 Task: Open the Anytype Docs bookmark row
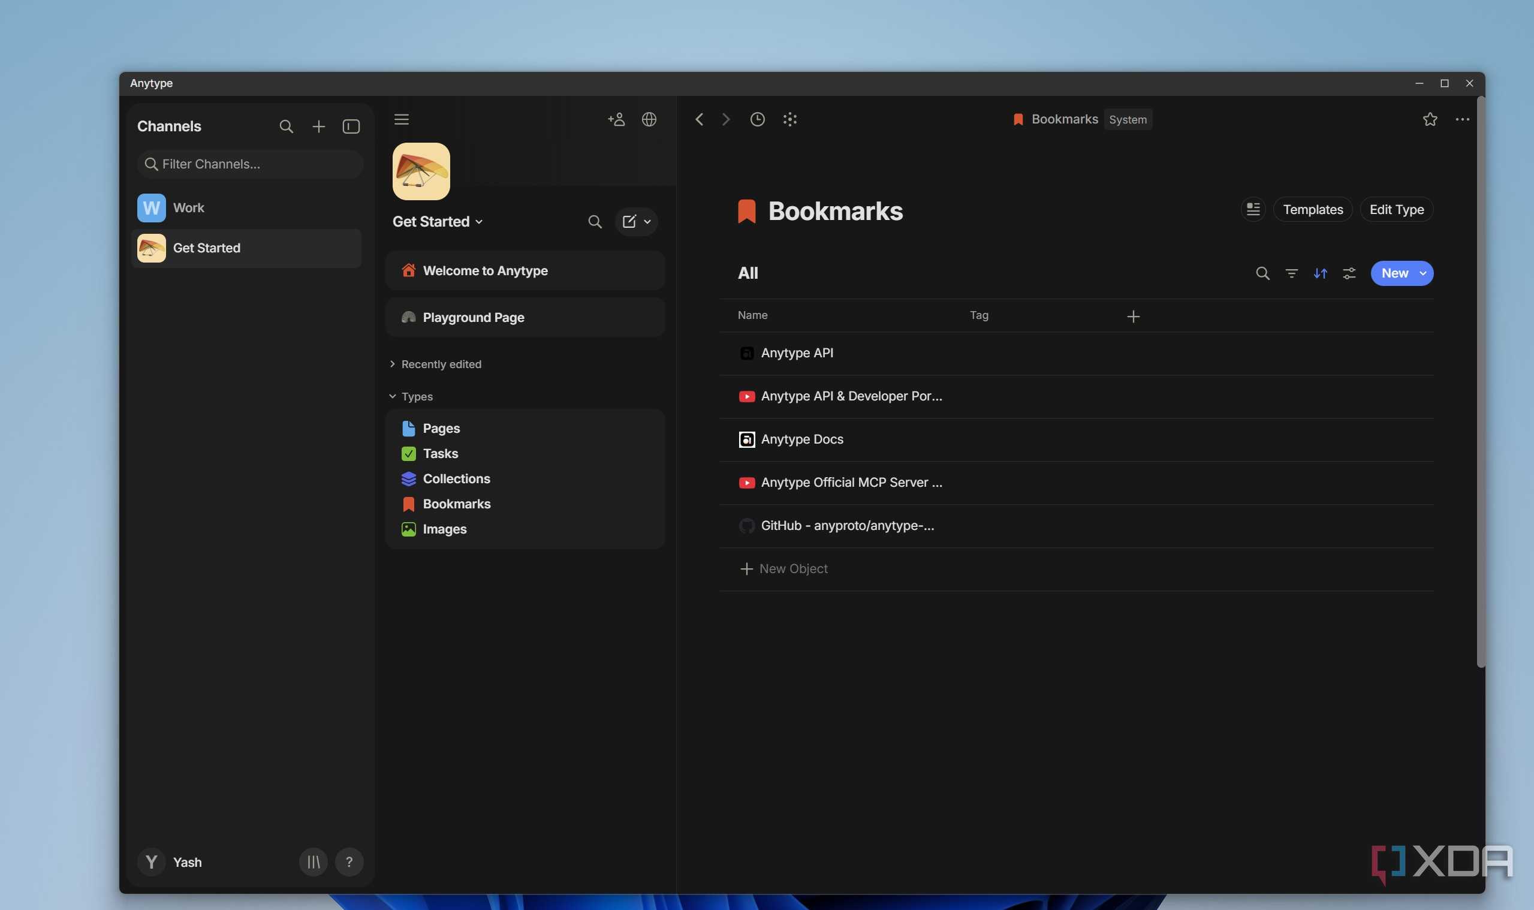(x=1076, y=439)
